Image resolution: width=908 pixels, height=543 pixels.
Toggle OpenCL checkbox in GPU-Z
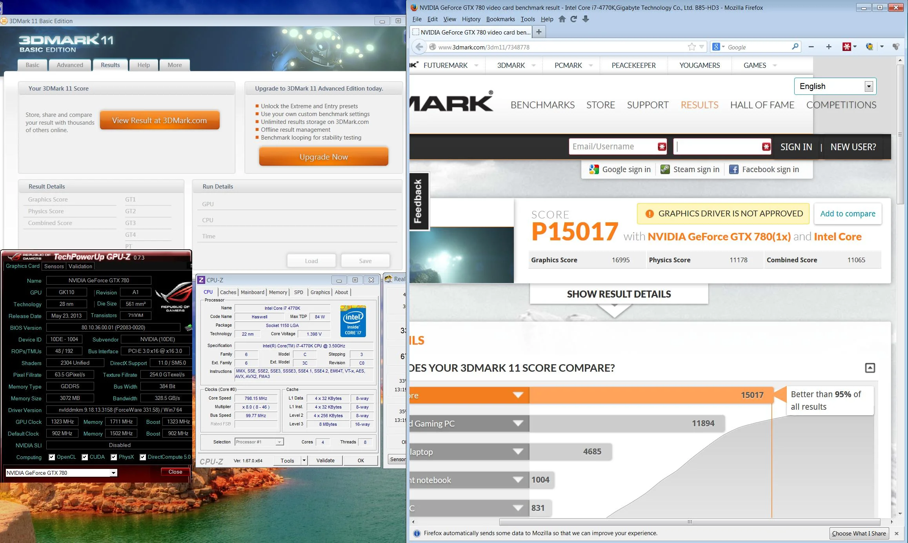[x=52, y=457]
